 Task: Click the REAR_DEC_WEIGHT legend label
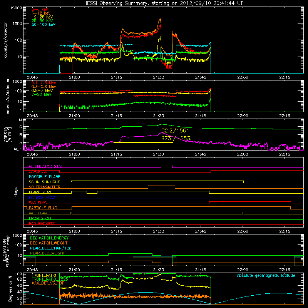47,253
